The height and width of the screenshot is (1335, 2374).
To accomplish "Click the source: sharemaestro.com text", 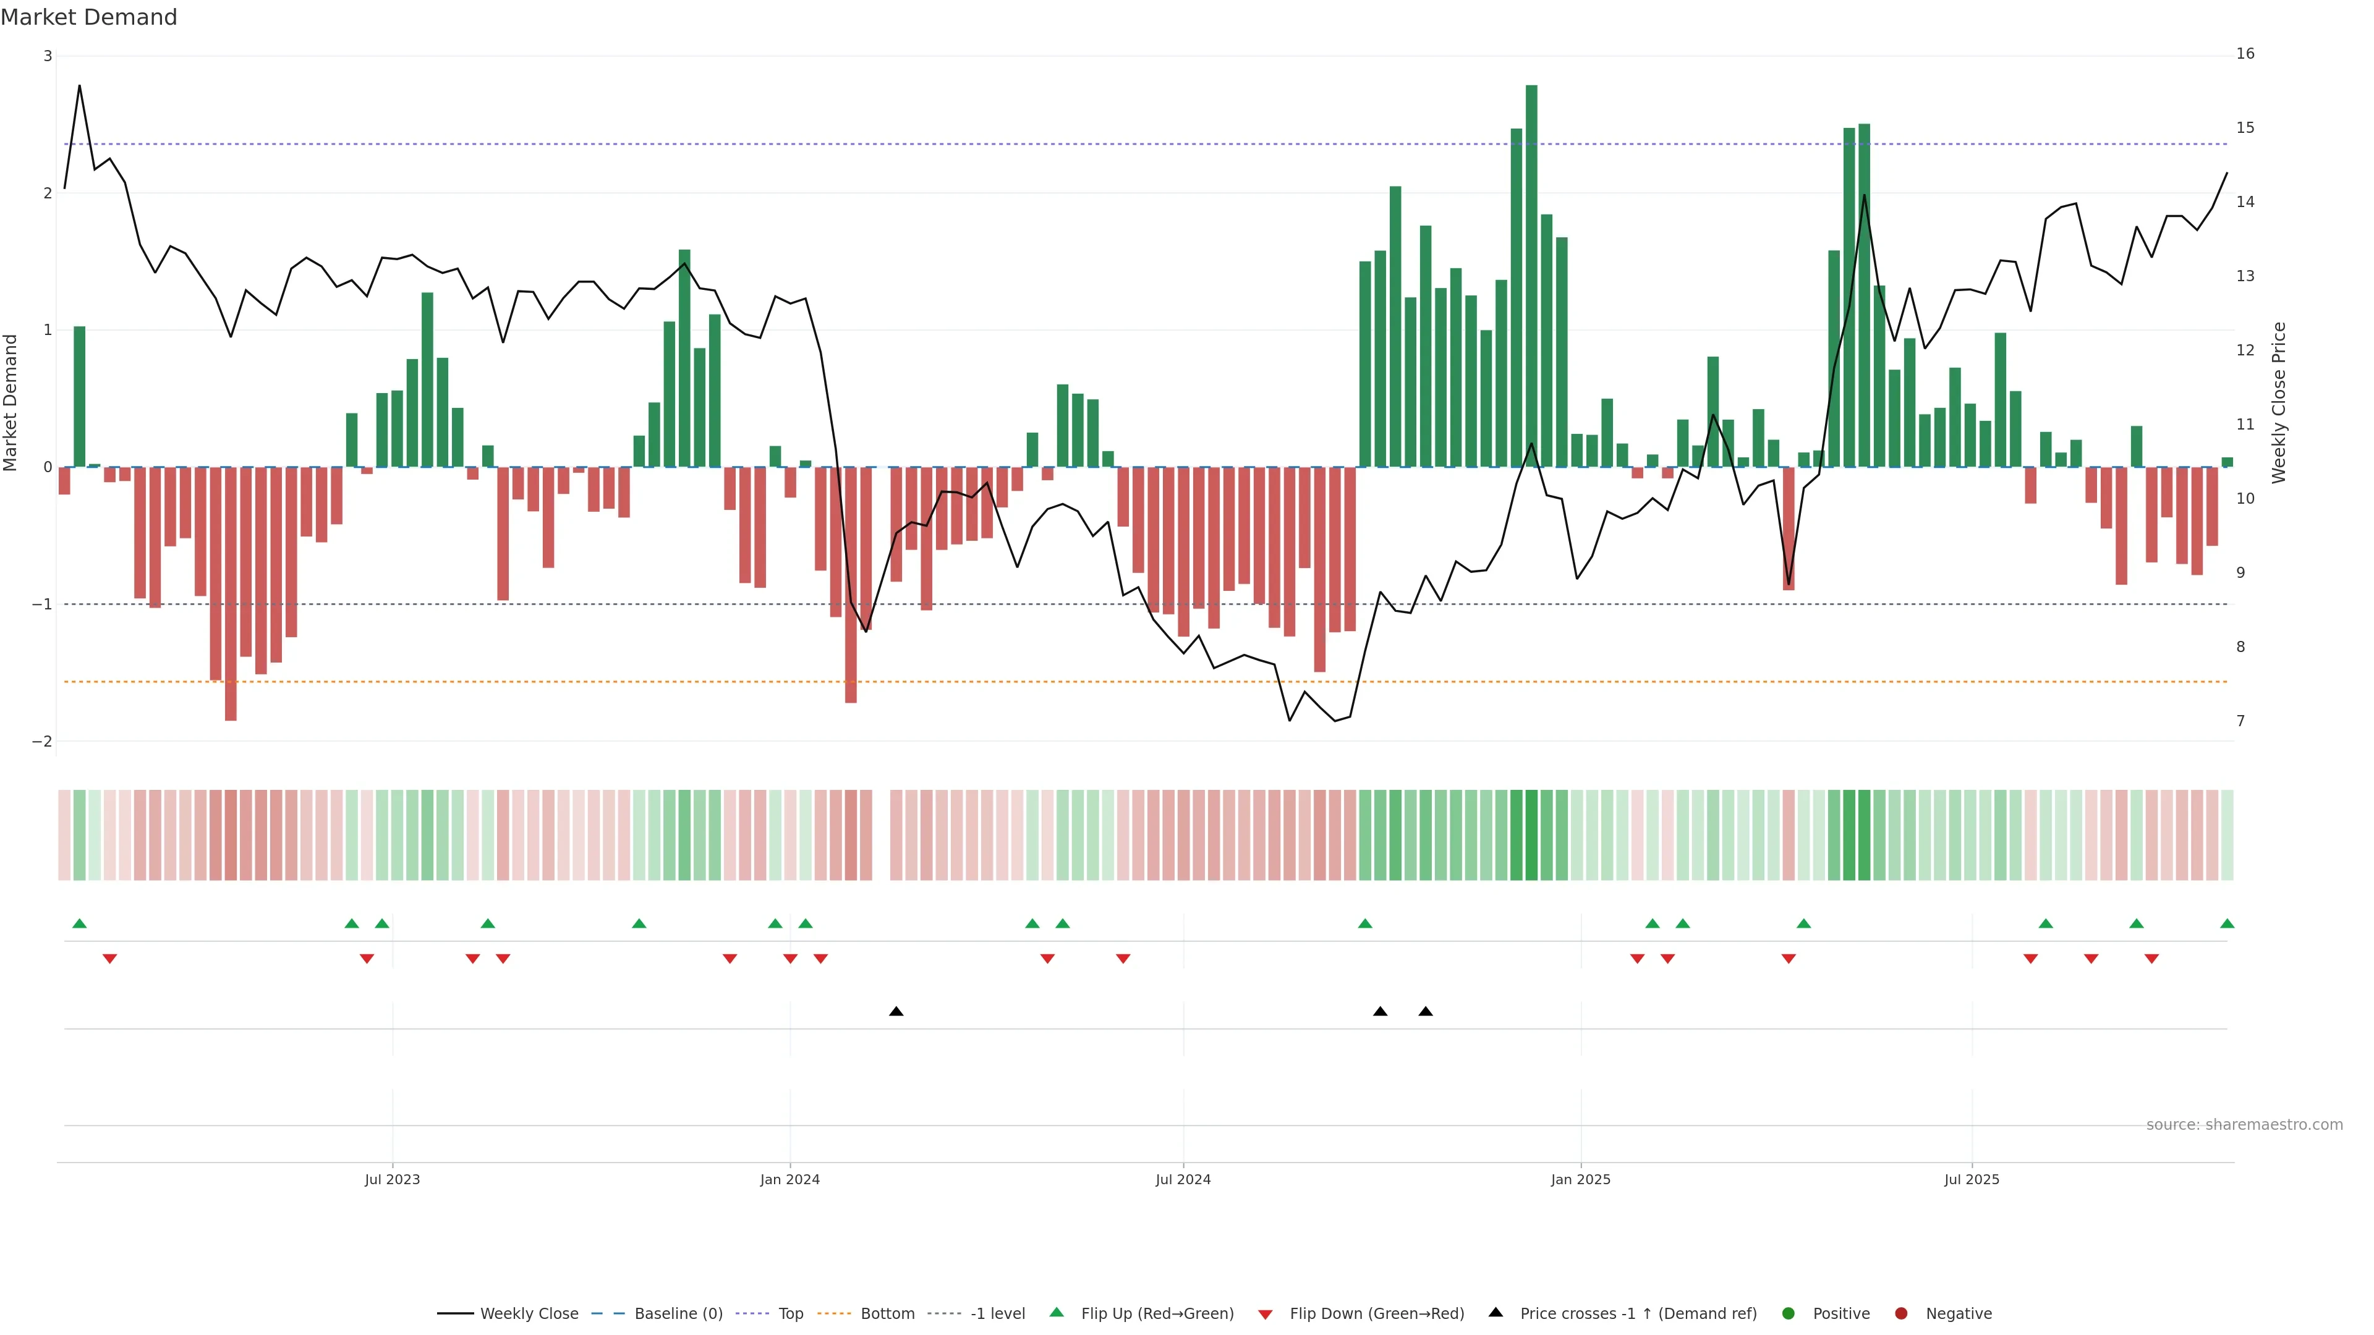I will (2244, 1125).
